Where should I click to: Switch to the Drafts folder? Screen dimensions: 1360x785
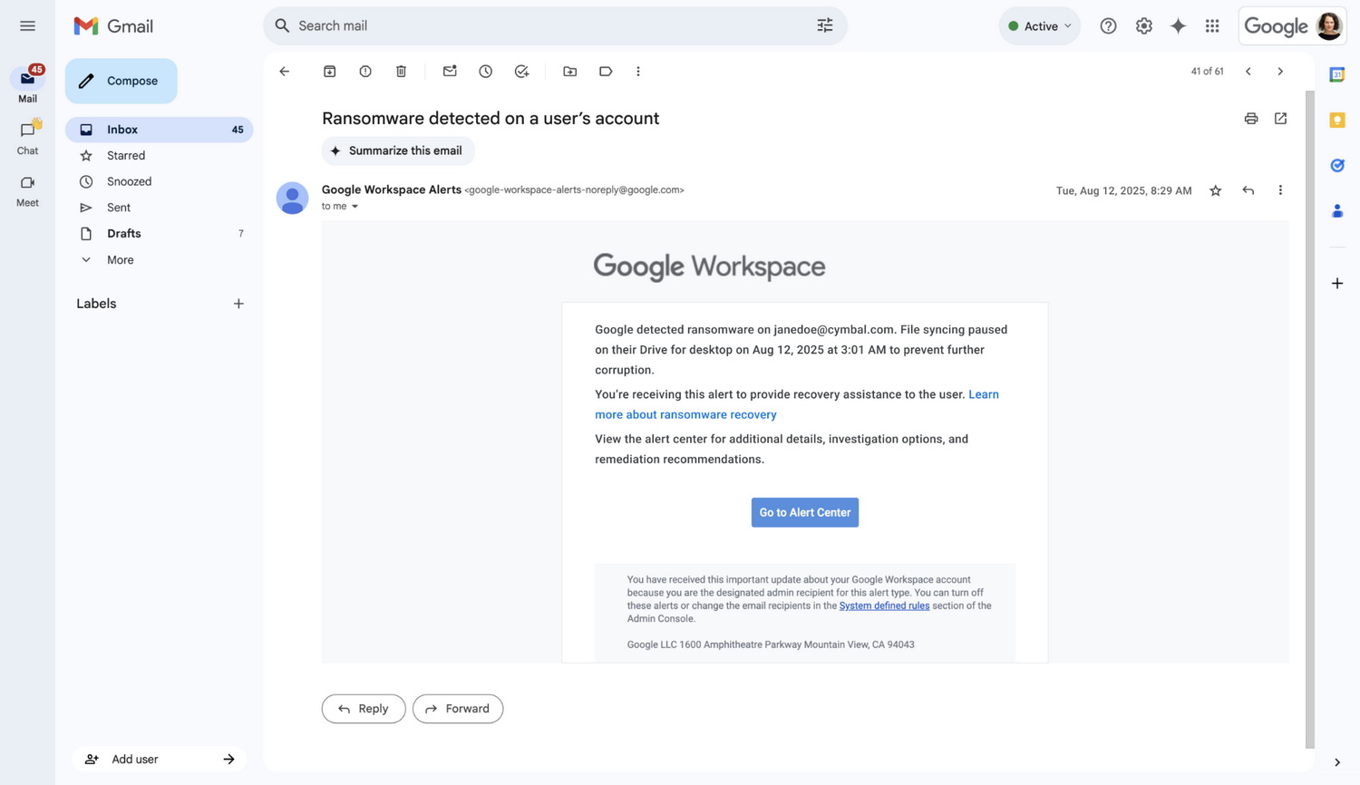pos(122,233)
